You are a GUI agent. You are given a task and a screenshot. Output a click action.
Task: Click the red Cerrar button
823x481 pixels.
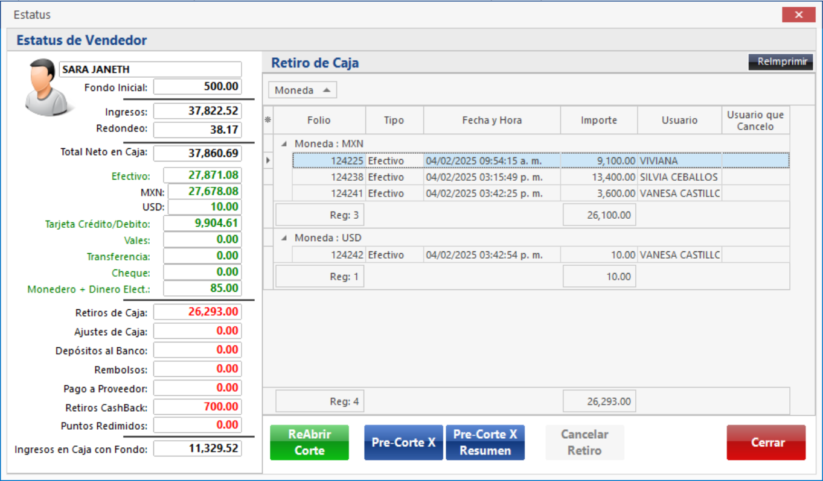[766, 442]
